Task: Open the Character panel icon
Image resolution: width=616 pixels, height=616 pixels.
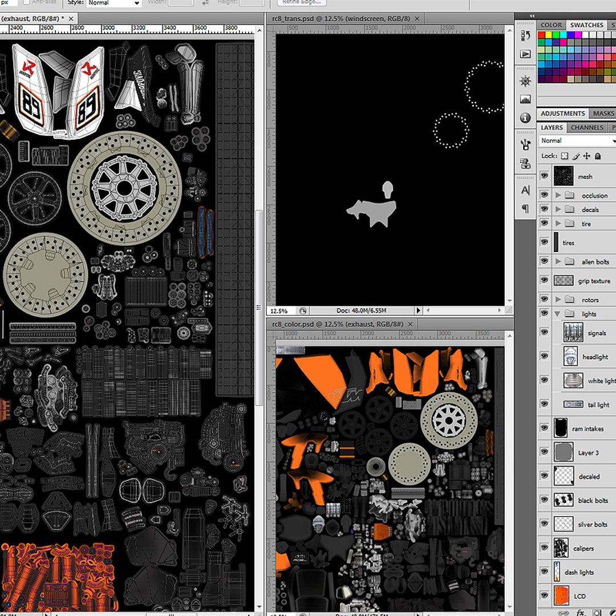Action: tap(525, 190)
